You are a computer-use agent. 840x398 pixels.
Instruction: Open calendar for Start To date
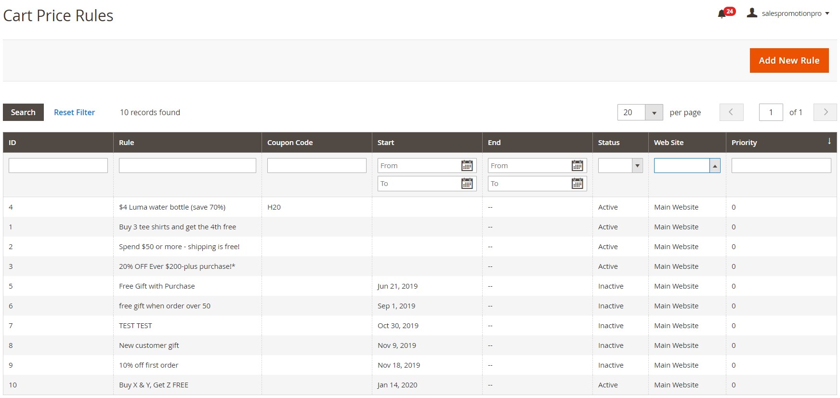[x=467, y=184]
